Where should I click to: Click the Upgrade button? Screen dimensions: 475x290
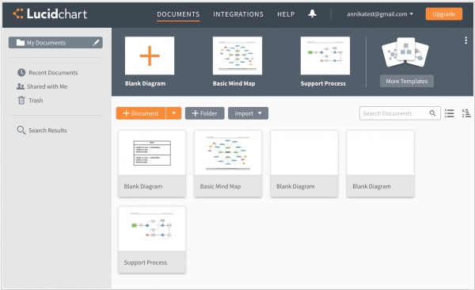pyautogui.click(x=444, y=14)
